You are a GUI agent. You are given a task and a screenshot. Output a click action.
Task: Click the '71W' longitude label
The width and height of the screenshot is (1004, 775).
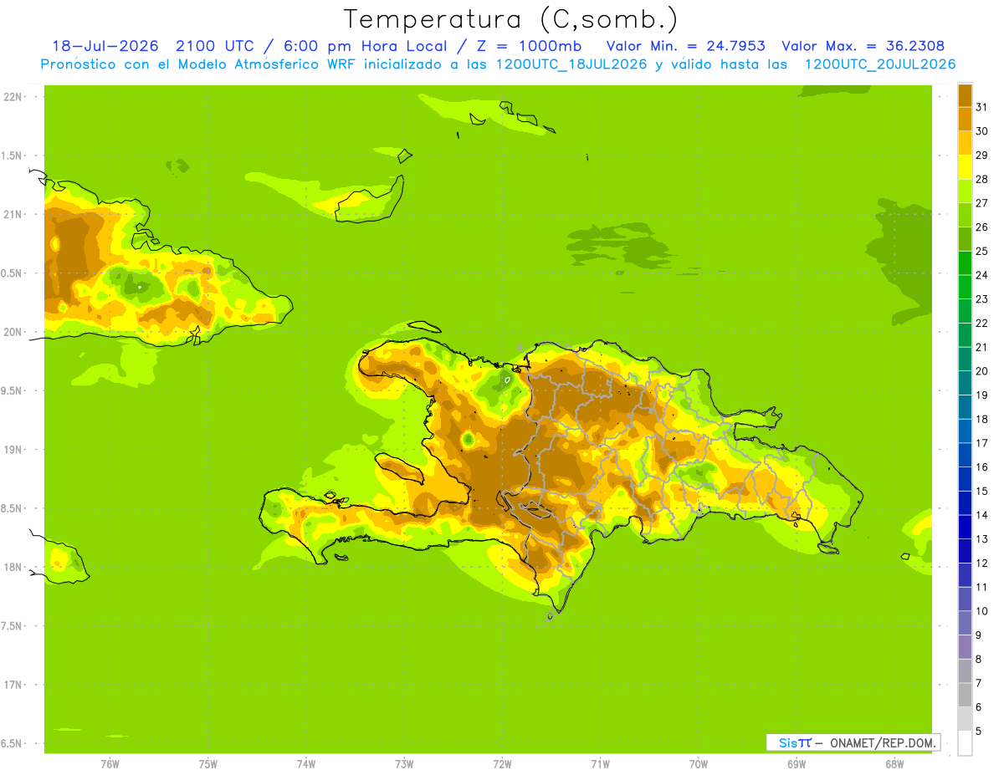coord(601,763)
